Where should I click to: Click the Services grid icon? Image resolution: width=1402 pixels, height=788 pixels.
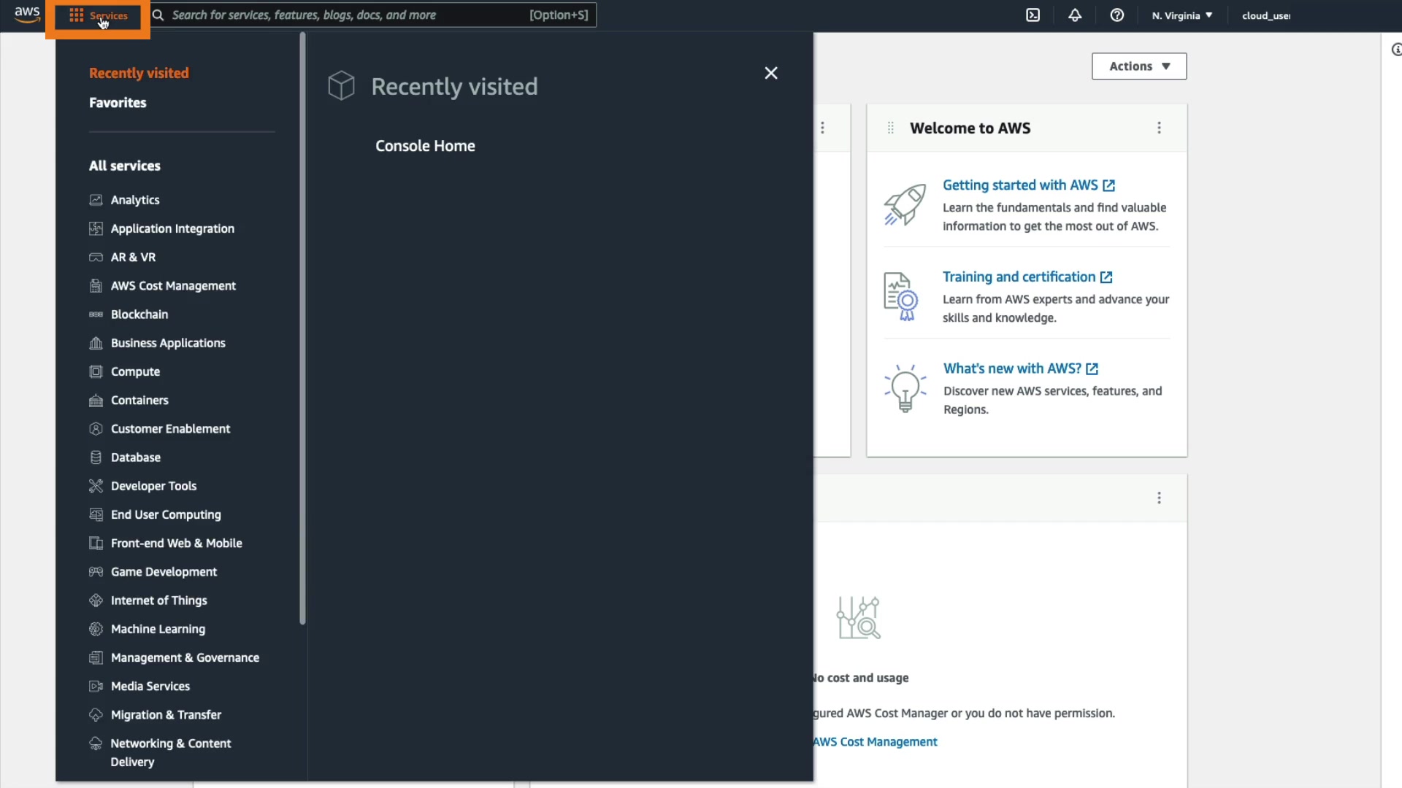click(x=77, y=15)
